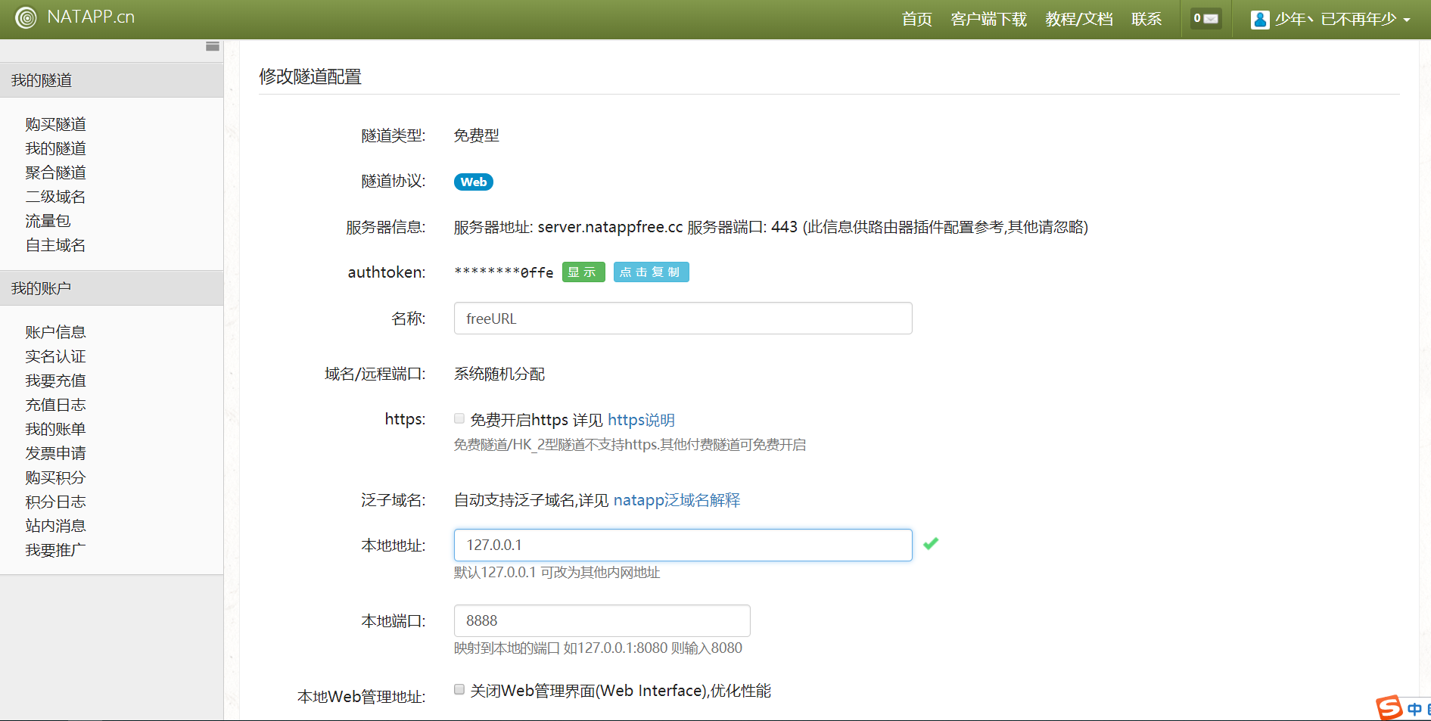
Task: Open 我要推广 in the sidebar
Action: tap(55, 550)
